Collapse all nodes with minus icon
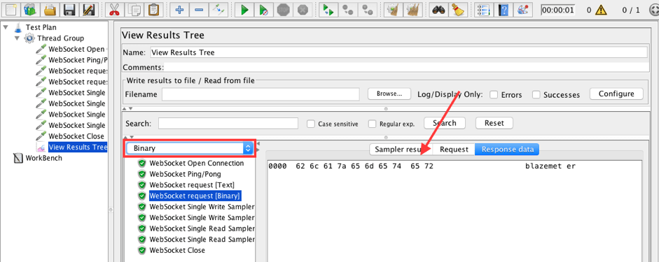Screen dimensions: 659x262 pos(200,9)
